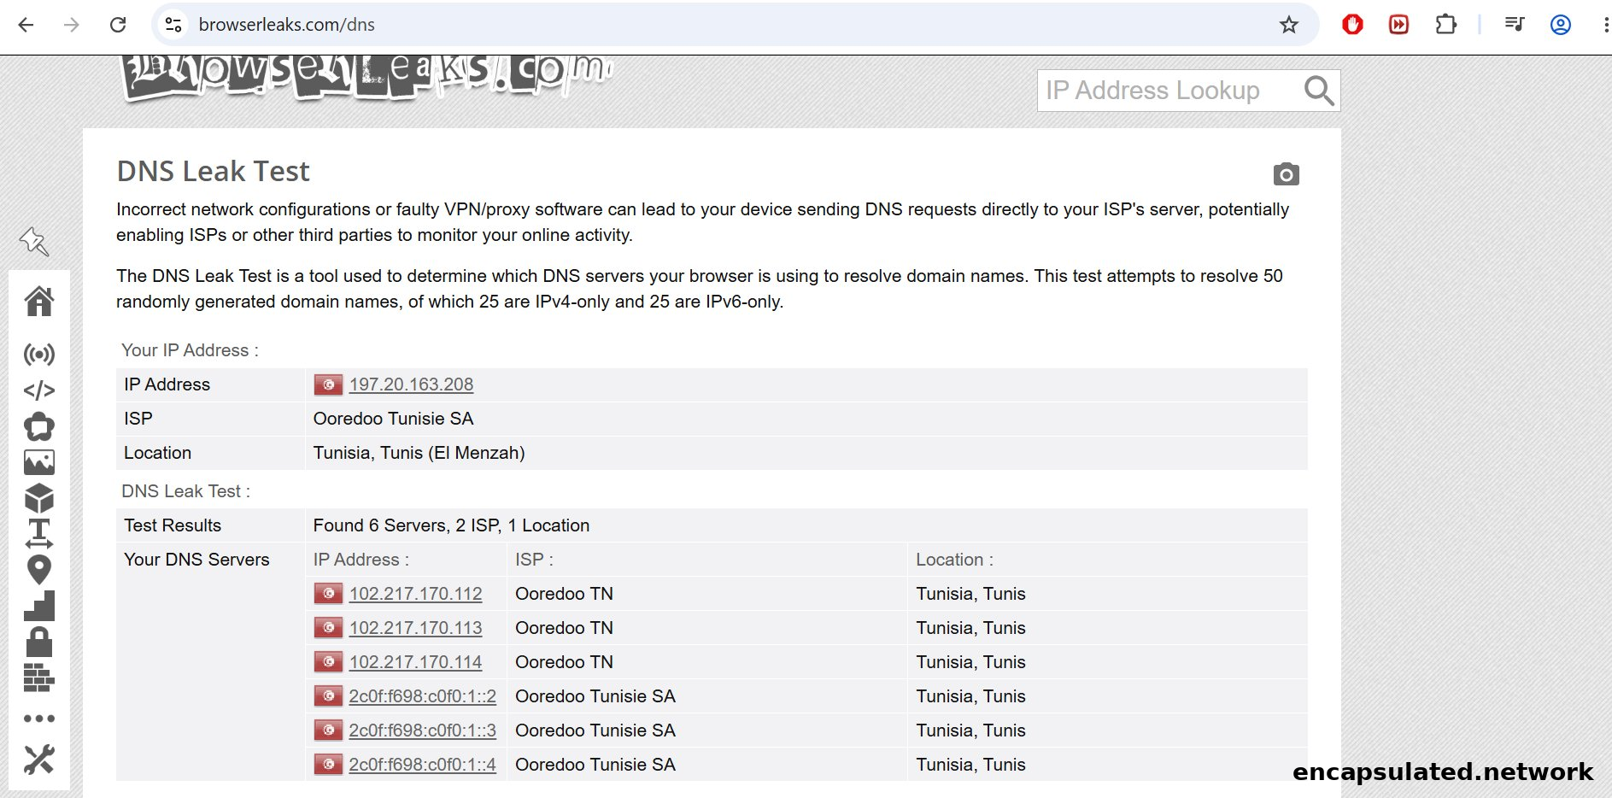This screenshot has height=798, width=1612.
Task: Open the 102.217.170.114 DNS server link
Action: point(415,662)
